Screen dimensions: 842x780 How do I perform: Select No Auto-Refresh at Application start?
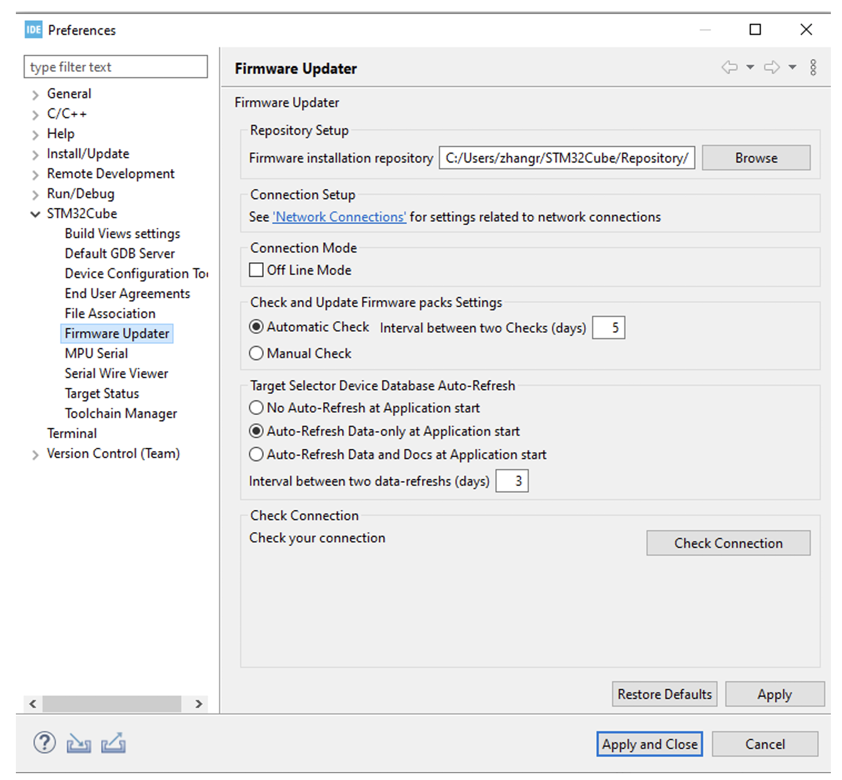(256, 408)
